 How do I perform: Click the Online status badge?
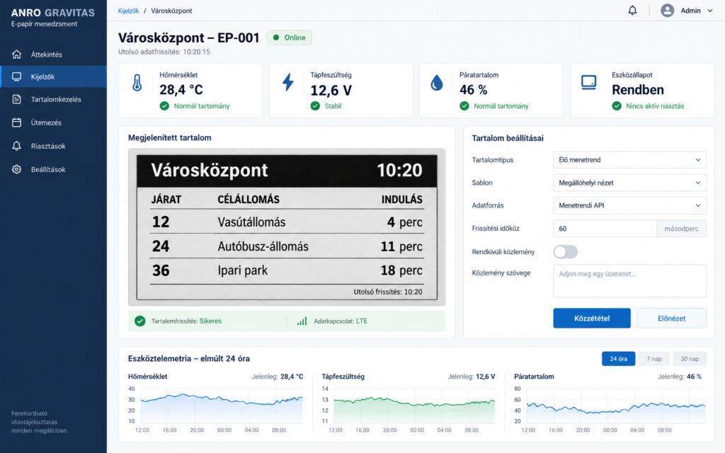tap(289, 38)
